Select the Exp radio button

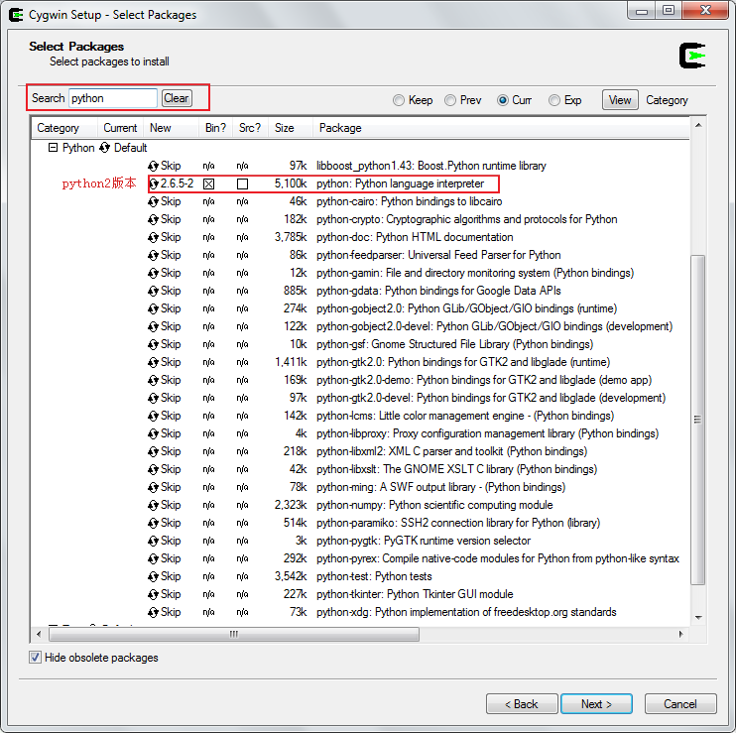tap(554, 100)
